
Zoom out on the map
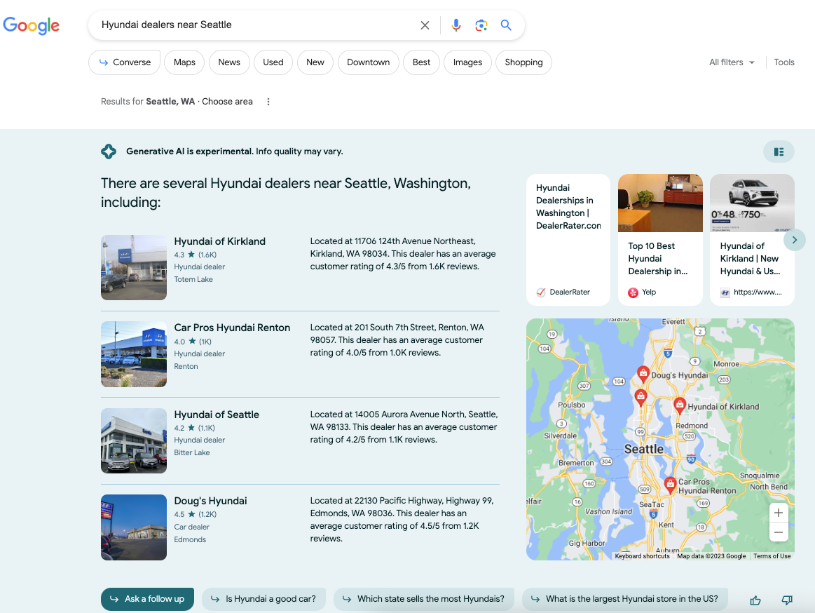778,532
